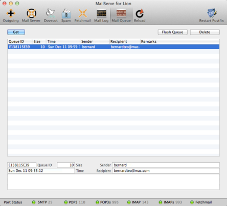Open the Spam skull icon
This screenshot has width=227, height=206.
click(x=66, y=13)
